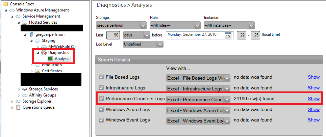The image size is (326, 137).
Task: Expand the Certificates tree node
Action: pos(32,71)
